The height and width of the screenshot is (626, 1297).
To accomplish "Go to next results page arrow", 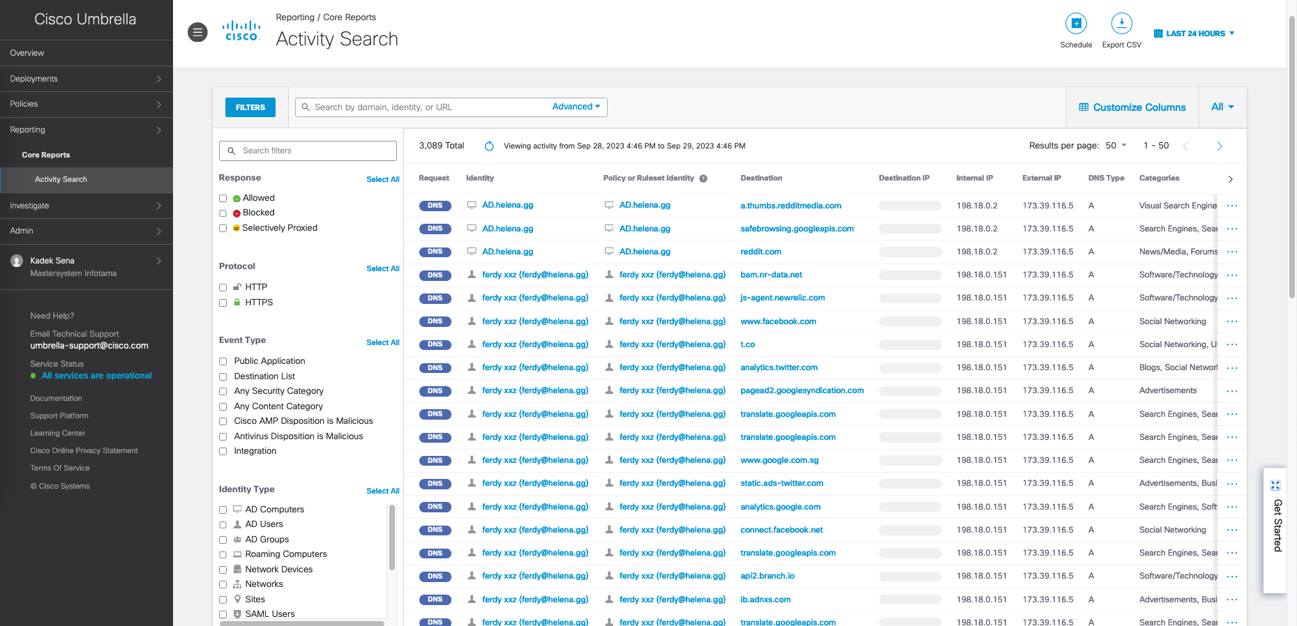I will 1219,146.
